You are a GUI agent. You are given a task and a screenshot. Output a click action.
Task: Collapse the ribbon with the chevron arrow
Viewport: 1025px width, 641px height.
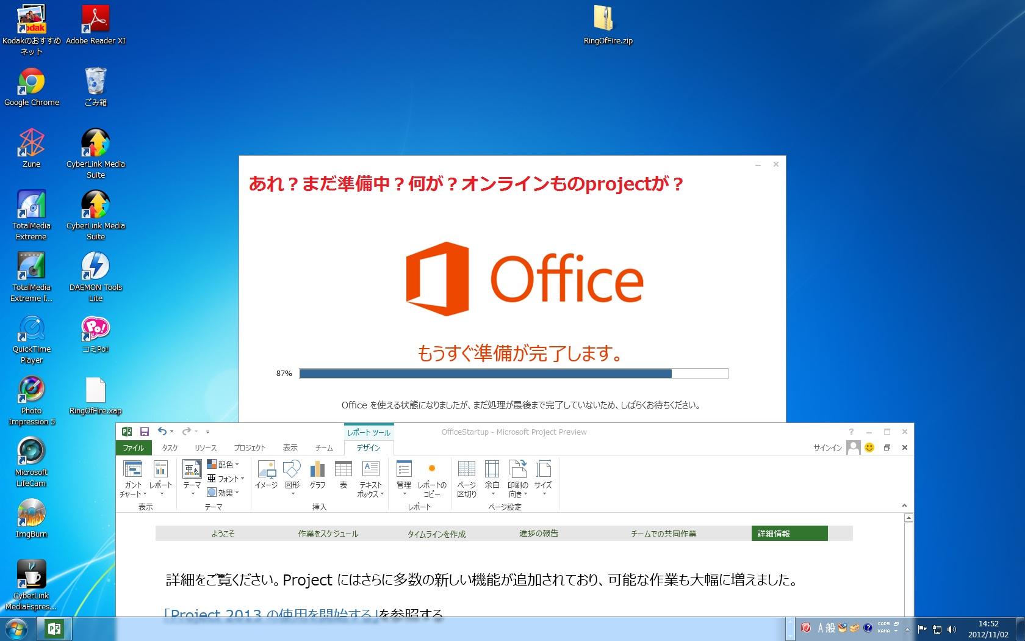pos(904,505)
